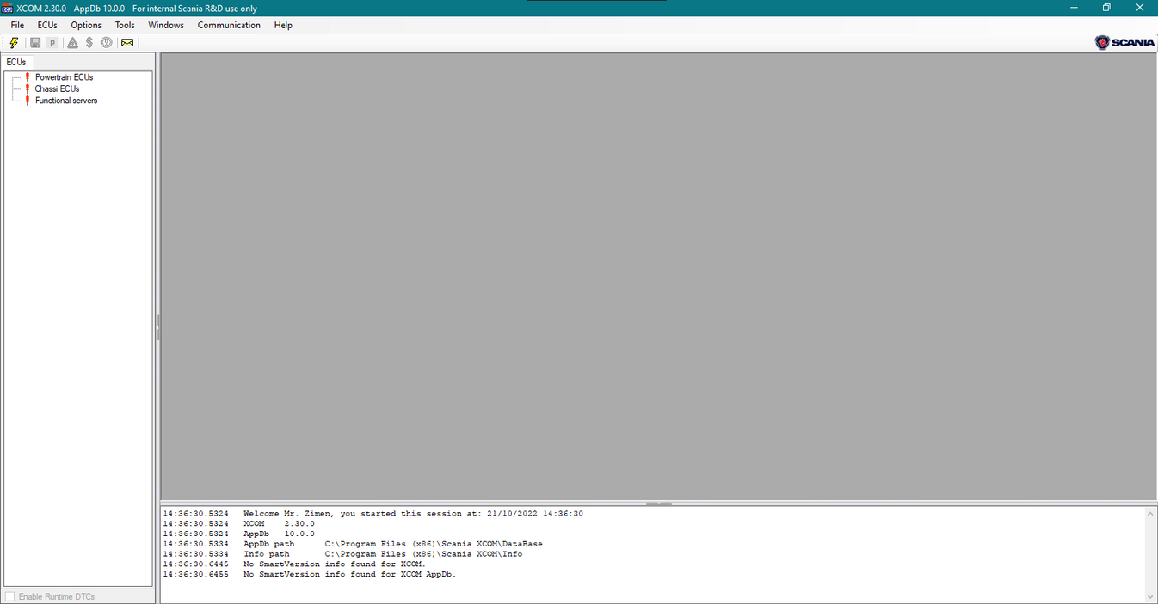Click the Scania logo at top right
The height and width of the screenshot is (604, 1158).
(x=1124, y=43)
